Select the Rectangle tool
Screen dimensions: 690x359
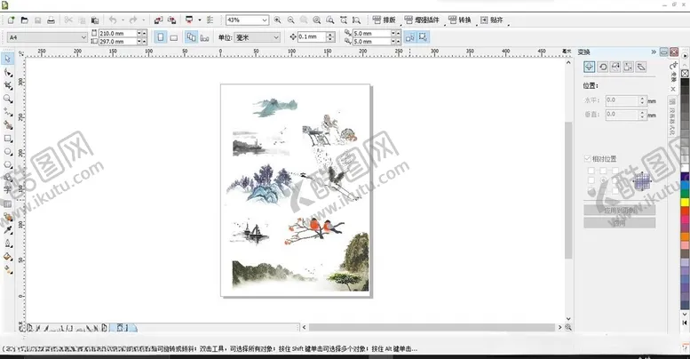coord(8,139)
